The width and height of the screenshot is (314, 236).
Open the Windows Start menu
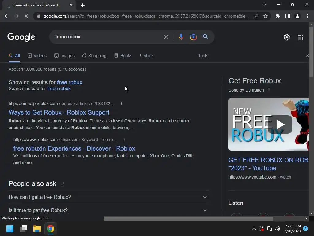pos(10,229)
